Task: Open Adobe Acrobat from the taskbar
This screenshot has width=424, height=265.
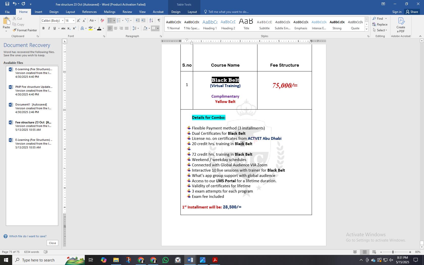Action: 215,260
